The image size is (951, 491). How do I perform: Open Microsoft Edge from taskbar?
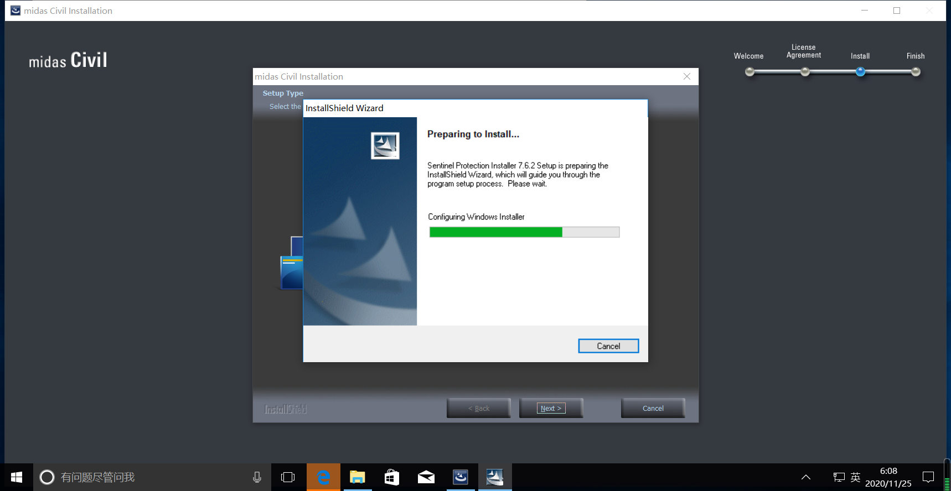[x=323, y=477]
